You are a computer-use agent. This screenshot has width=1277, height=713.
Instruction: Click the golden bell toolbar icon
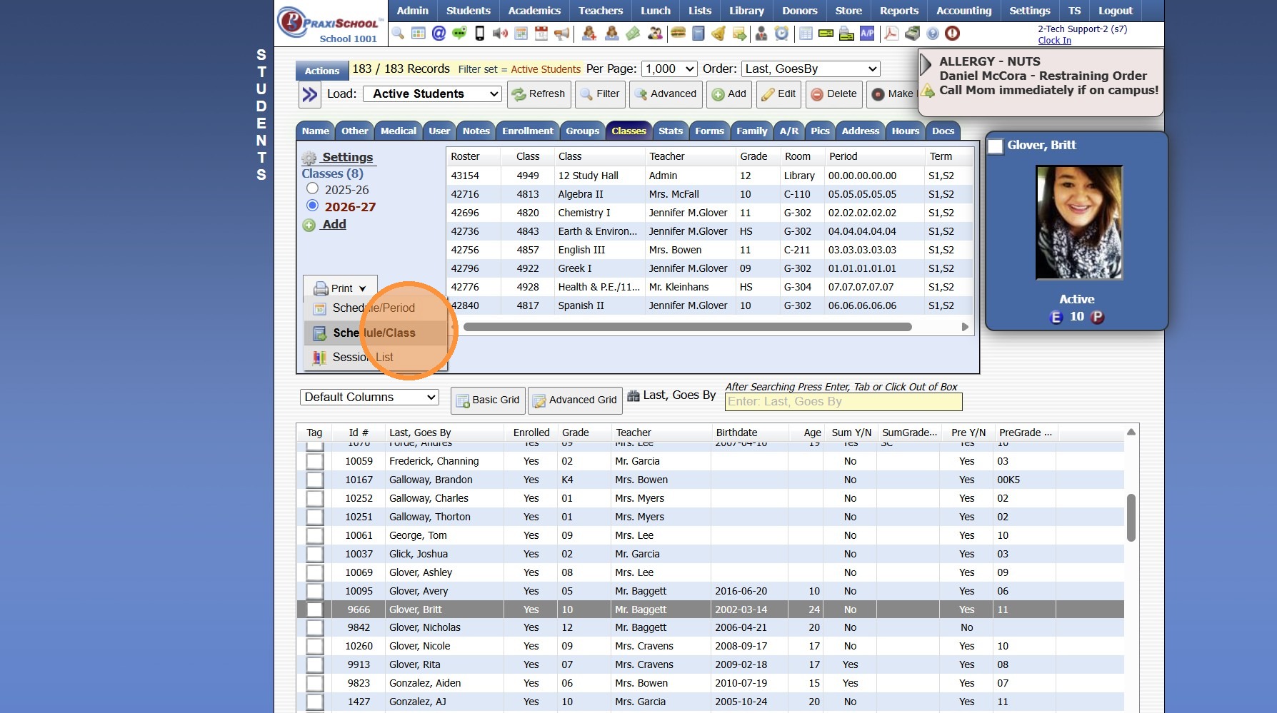[718, 34]
